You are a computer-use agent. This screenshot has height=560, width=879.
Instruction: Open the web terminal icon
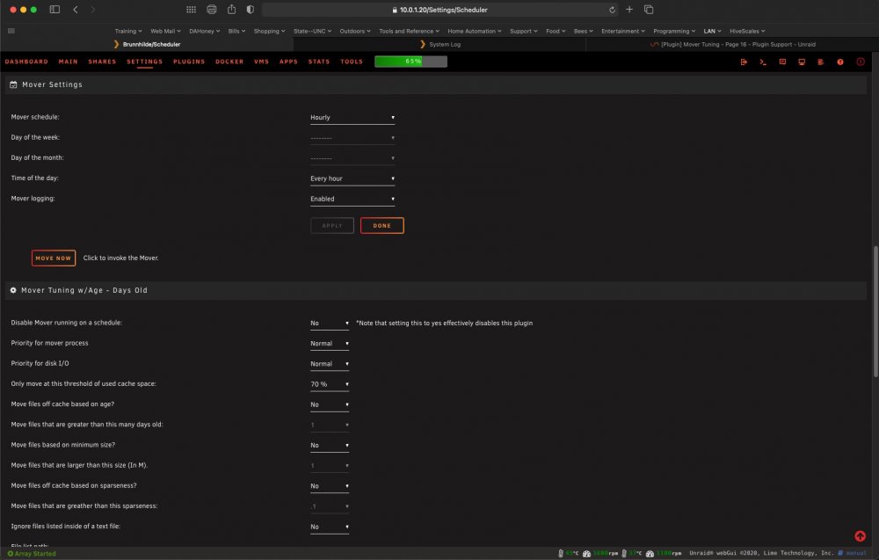[763, 62]
